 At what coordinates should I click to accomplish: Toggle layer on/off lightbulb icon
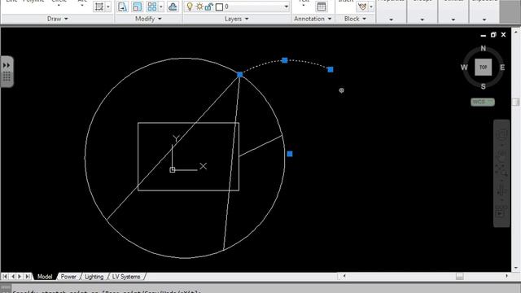[x=190, y=7]
